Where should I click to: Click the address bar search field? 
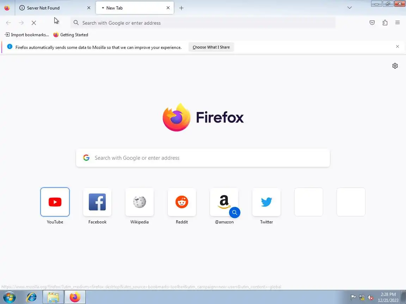pyautogui.click(x=203, y=23)
